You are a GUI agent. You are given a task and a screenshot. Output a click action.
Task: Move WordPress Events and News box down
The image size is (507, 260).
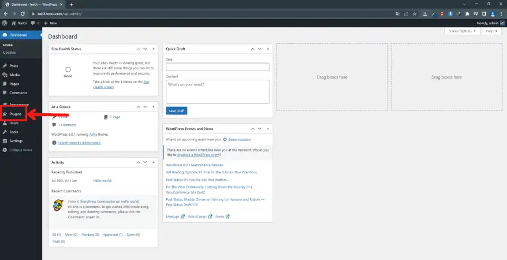pos(260,129)
